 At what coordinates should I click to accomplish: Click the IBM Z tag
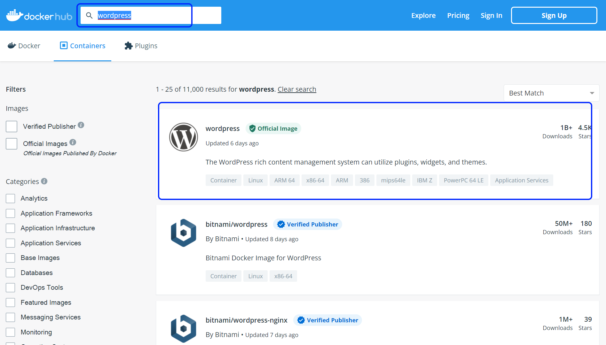coord(425,180)
